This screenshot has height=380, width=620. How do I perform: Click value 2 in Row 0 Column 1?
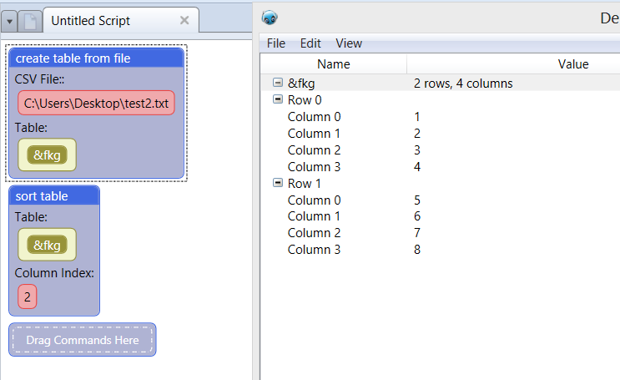click(416, 134)
